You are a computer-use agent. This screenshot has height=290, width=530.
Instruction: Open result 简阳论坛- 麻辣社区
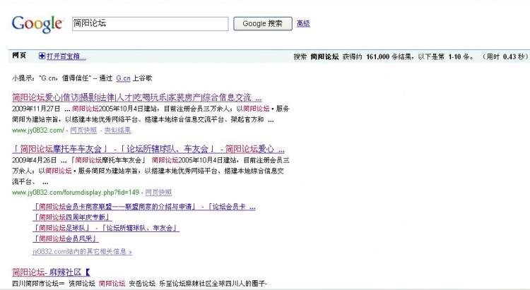coord(51,272)
